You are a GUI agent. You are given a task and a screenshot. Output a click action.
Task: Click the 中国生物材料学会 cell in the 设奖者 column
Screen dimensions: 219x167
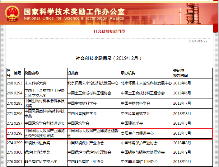pyautogui.click(x=82, y=103)
